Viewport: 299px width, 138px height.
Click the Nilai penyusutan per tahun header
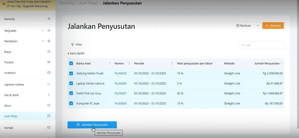pyautogui.click(x=195, y=63)
